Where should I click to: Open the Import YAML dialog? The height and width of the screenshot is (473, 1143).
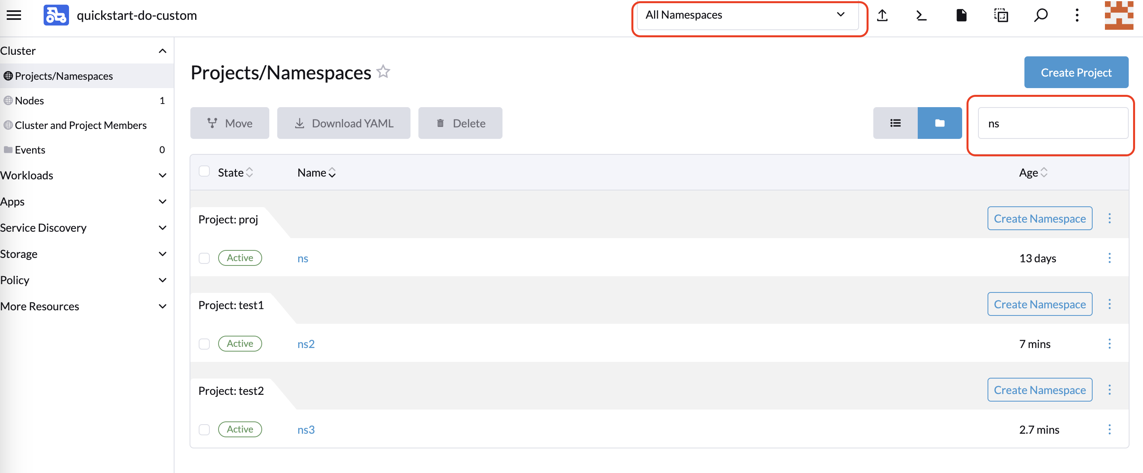point(882,15)
